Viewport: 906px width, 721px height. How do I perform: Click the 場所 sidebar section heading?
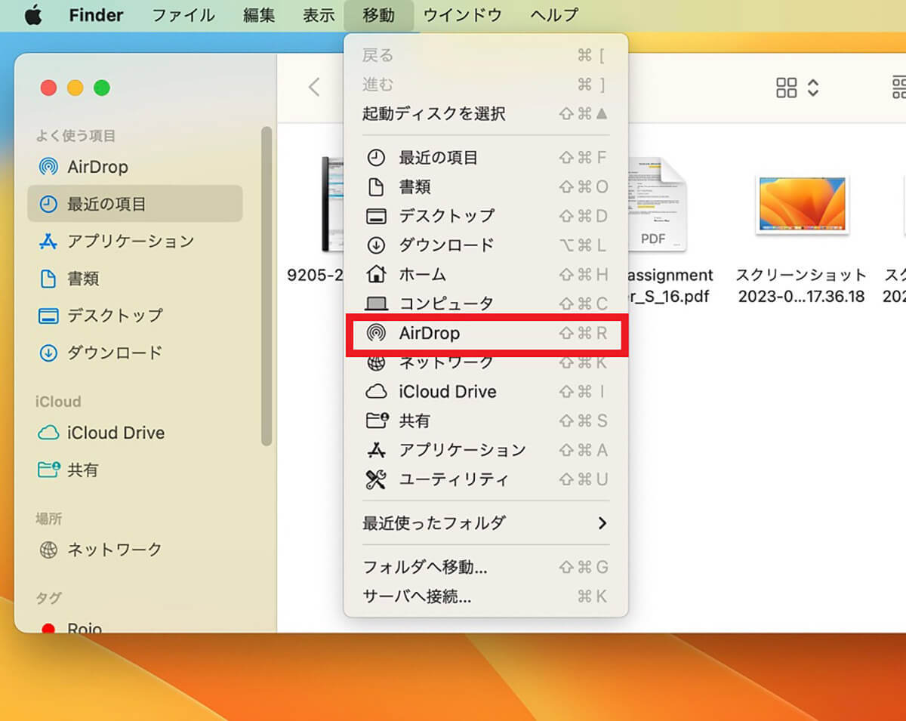point(48,519)
